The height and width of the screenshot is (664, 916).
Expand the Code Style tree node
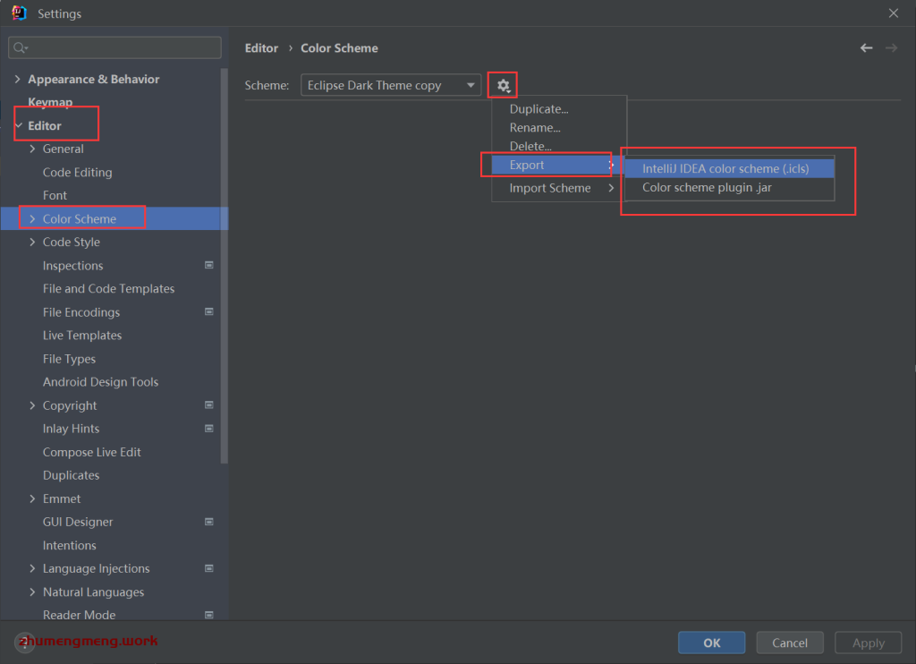[x=33, y=243]
